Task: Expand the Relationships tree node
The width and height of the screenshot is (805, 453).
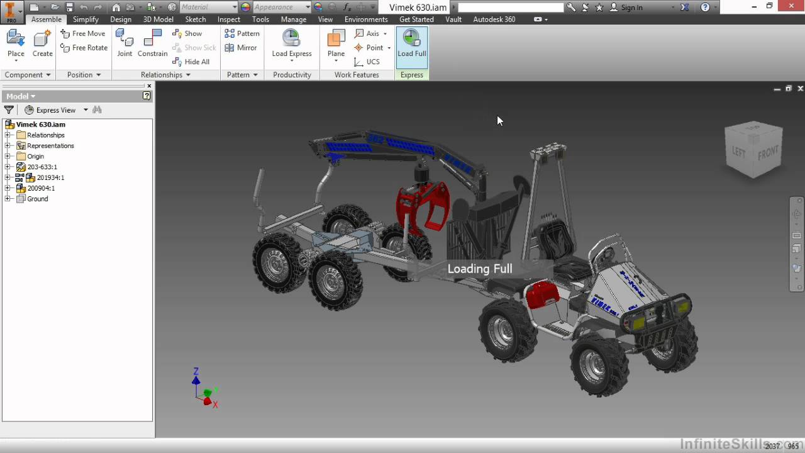Action: (8, 135)
